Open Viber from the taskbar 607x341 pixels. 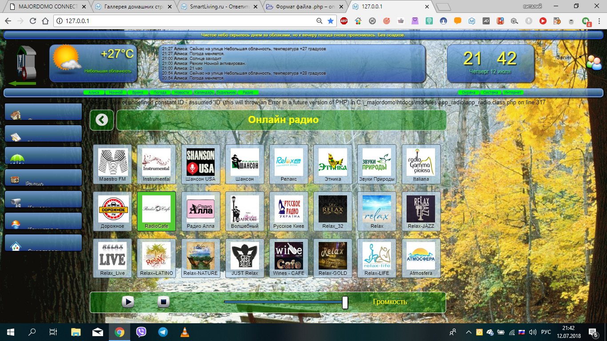141,332
